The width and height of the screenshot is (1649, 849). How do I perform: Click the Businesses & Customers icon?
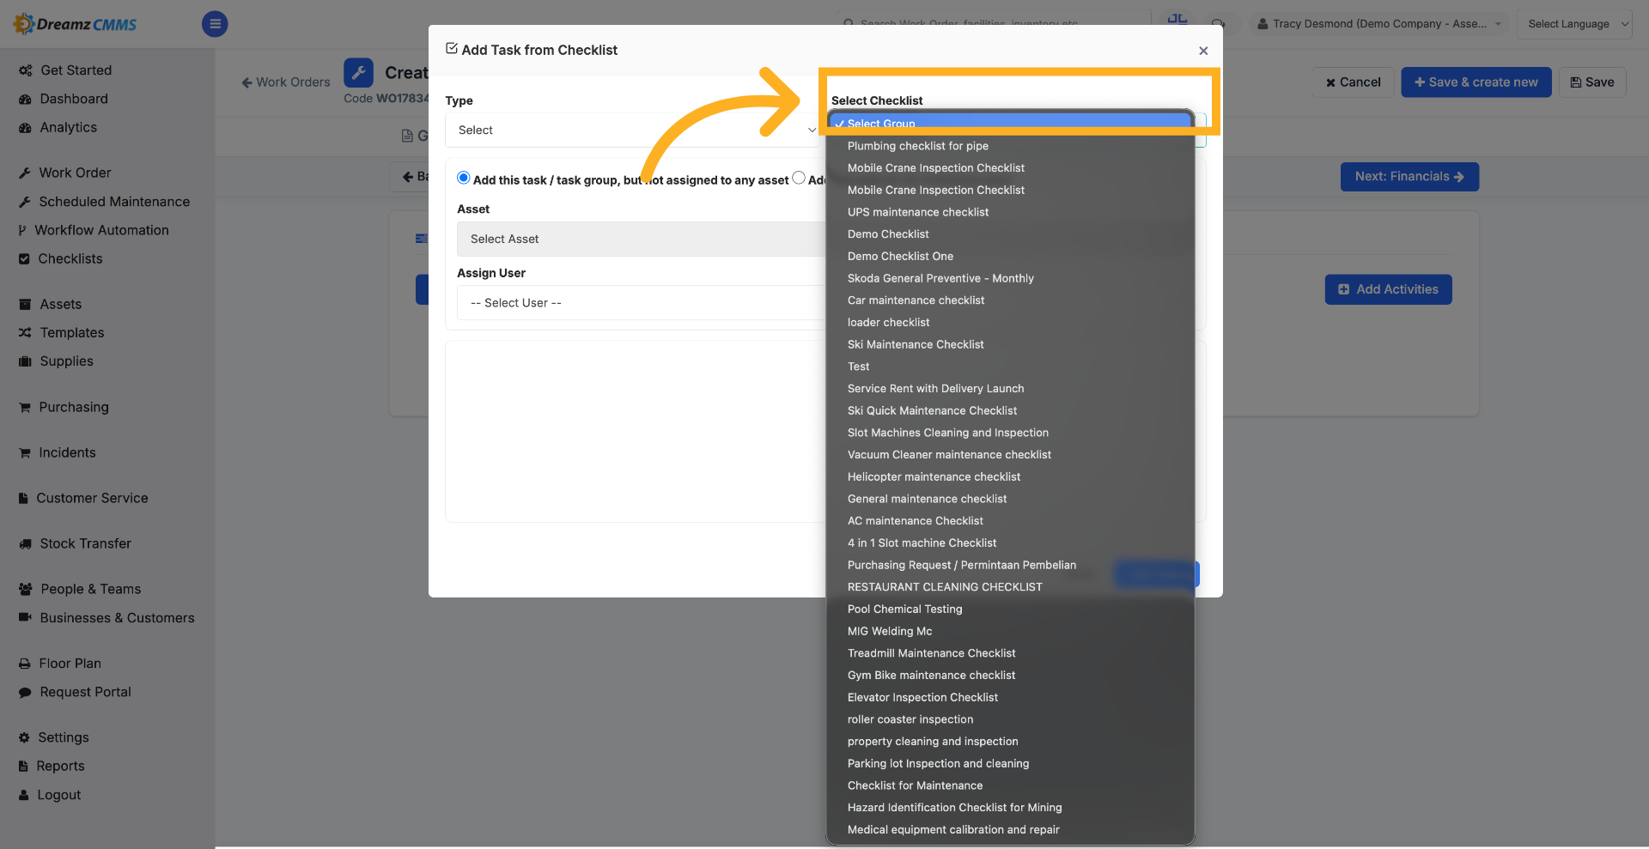pos(25,617)
